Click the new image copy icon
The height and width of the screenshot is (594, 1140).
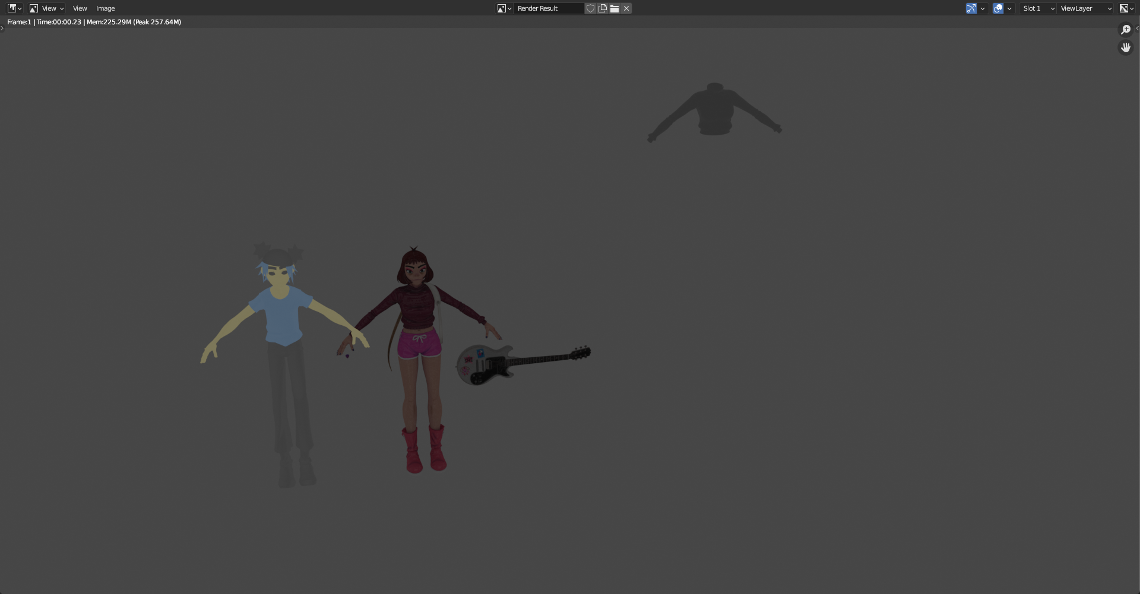[x=603, y=8]
